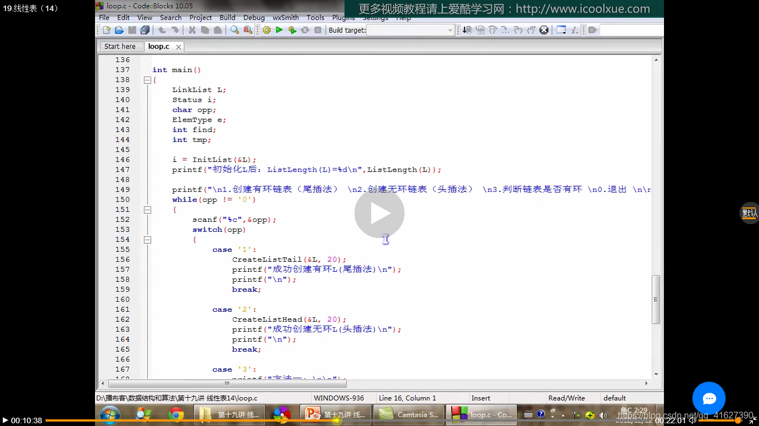Click the WINDOWS-936 encoding status entry
The height and width of the screenshot is (426, 759).
click(339, 398)
